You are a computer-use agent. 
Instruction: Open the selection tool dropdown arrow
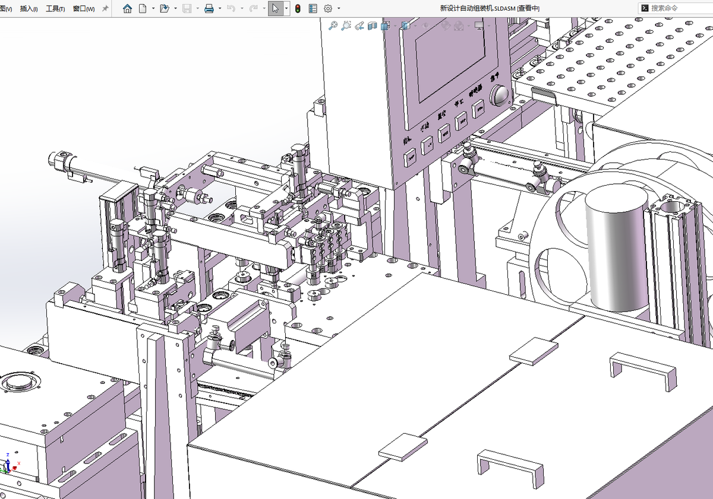pos(286,8)
